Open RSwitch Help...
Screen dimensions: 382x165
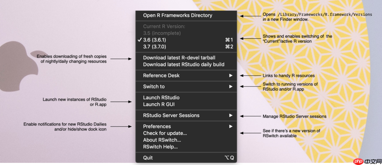tap(186, 147)
